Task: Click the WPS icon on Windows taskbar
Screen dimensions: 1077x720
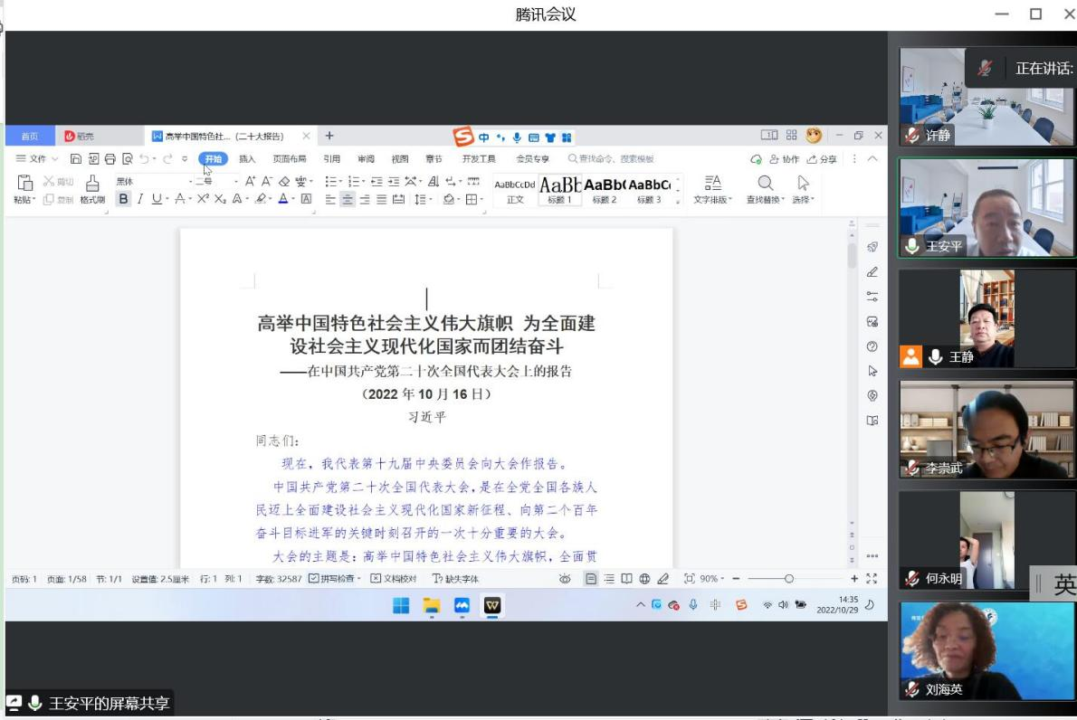Action: tap(492, 605)
